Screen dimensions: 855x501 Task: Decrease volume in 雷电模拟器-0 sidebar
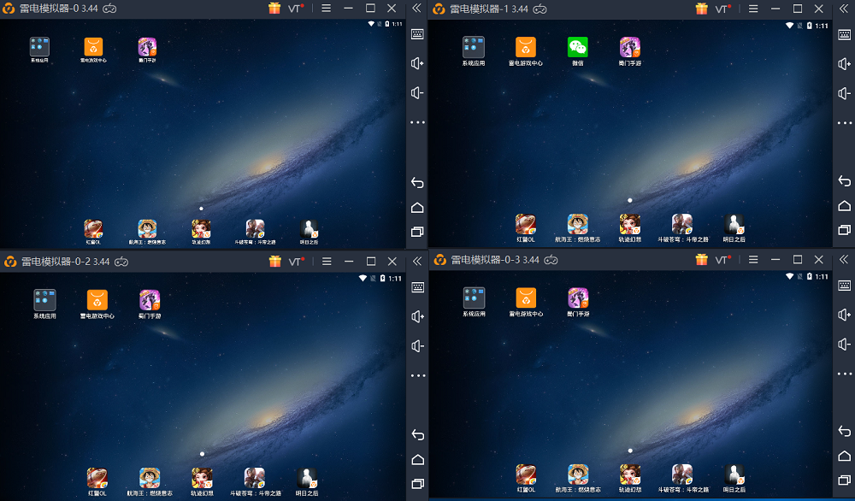pos(417,92)
